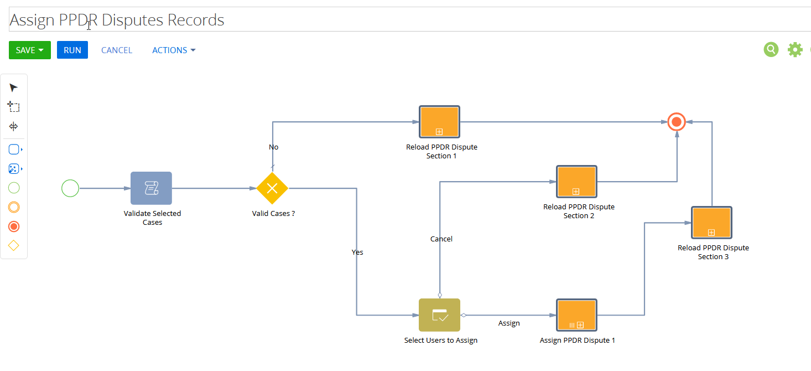Select the Reload PPDR Dispute Section 1 subprocess

coord(440,122)
